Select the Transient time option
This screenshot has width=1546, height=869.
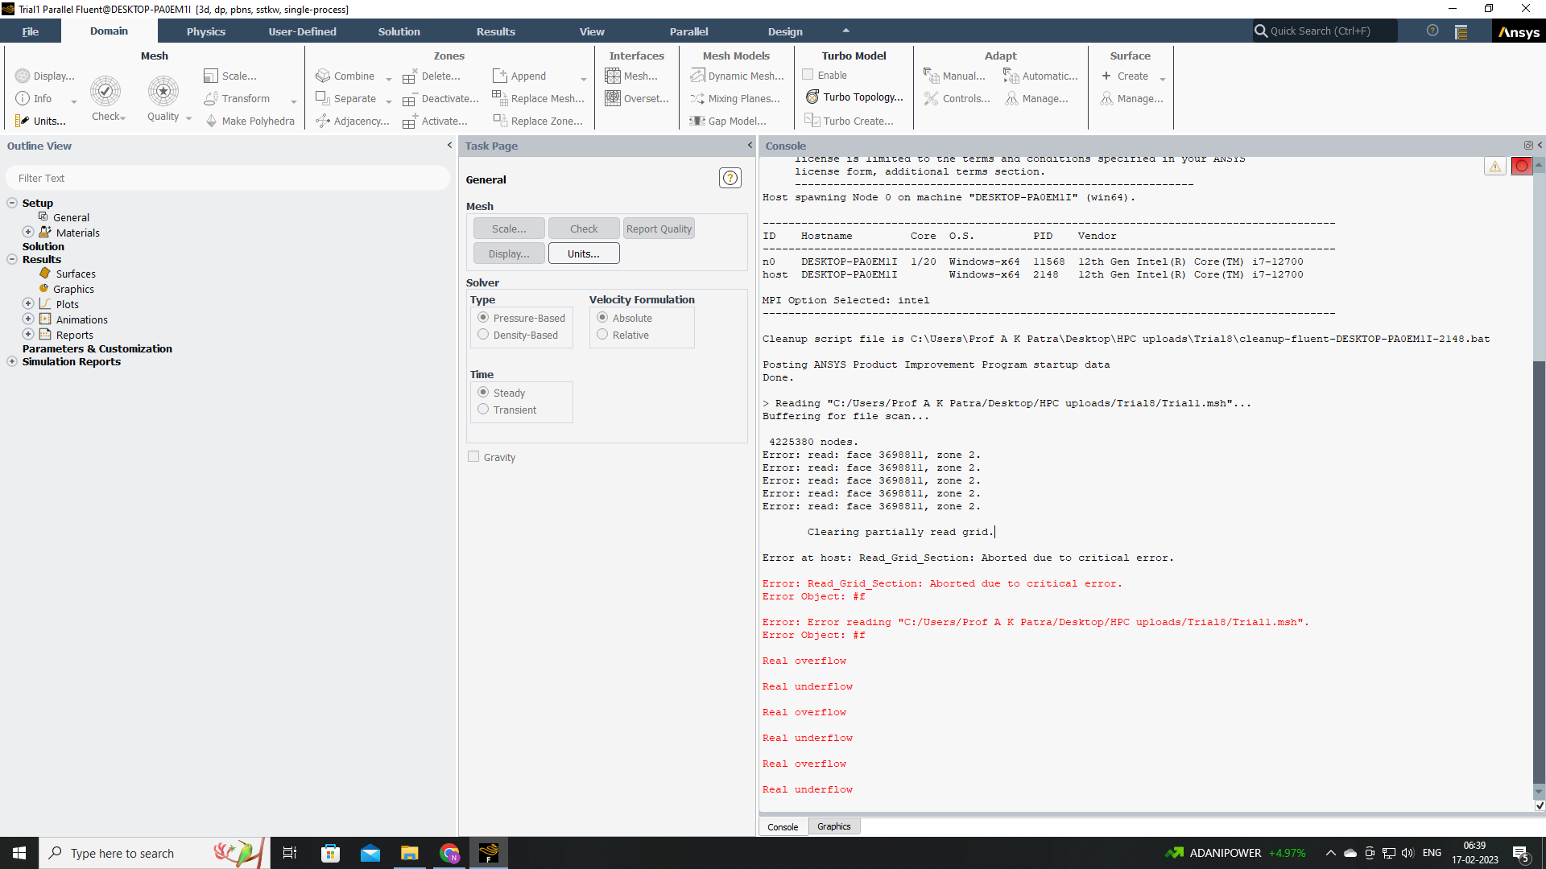[x=483, y=410]
